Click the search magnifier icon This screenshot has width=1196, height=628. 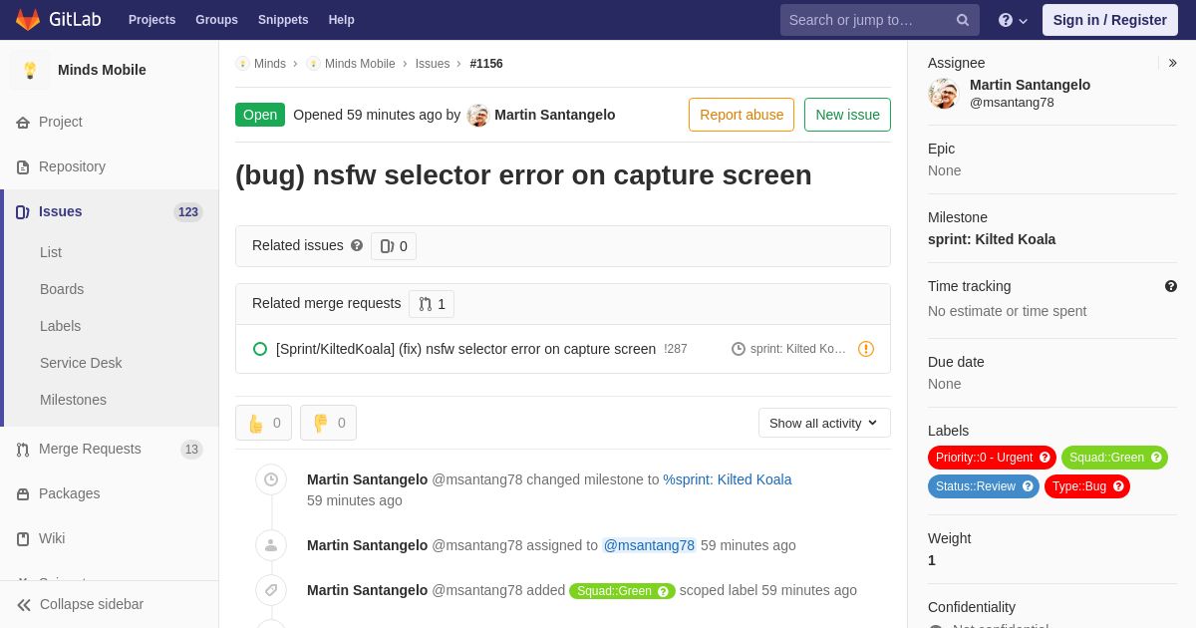tap(963, 20)
